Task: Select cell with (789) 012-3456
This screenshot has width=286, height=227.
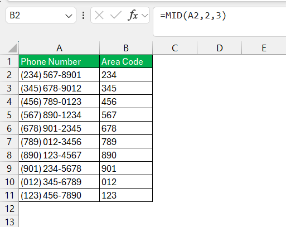Action: (59, 142)
